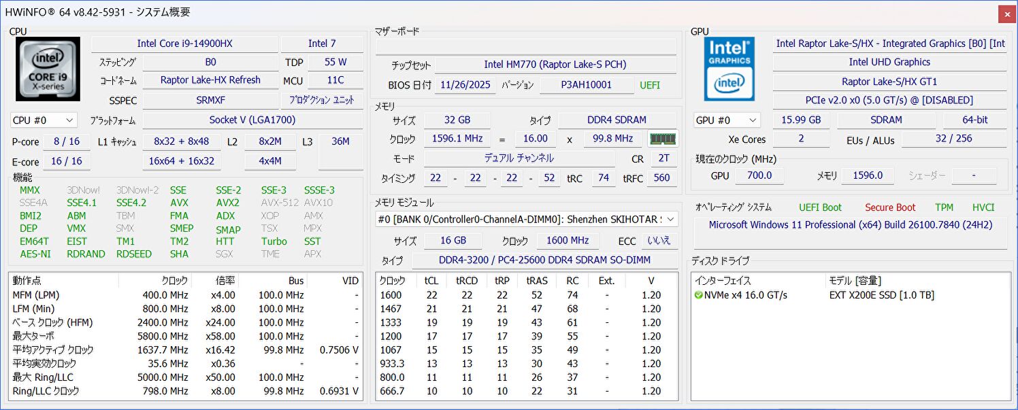Click the Intel Core i9 CPU logo
1018x410 pixels.
48,69
